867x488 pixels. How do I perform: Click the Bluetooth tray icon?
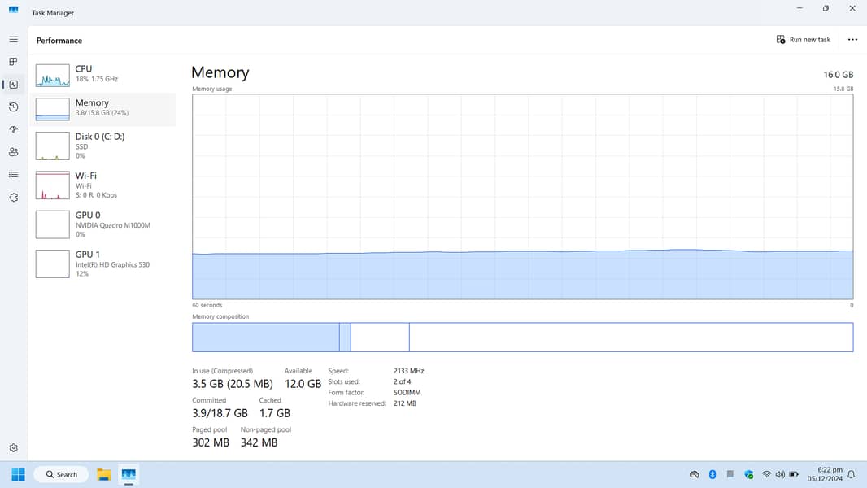(712, 474)
